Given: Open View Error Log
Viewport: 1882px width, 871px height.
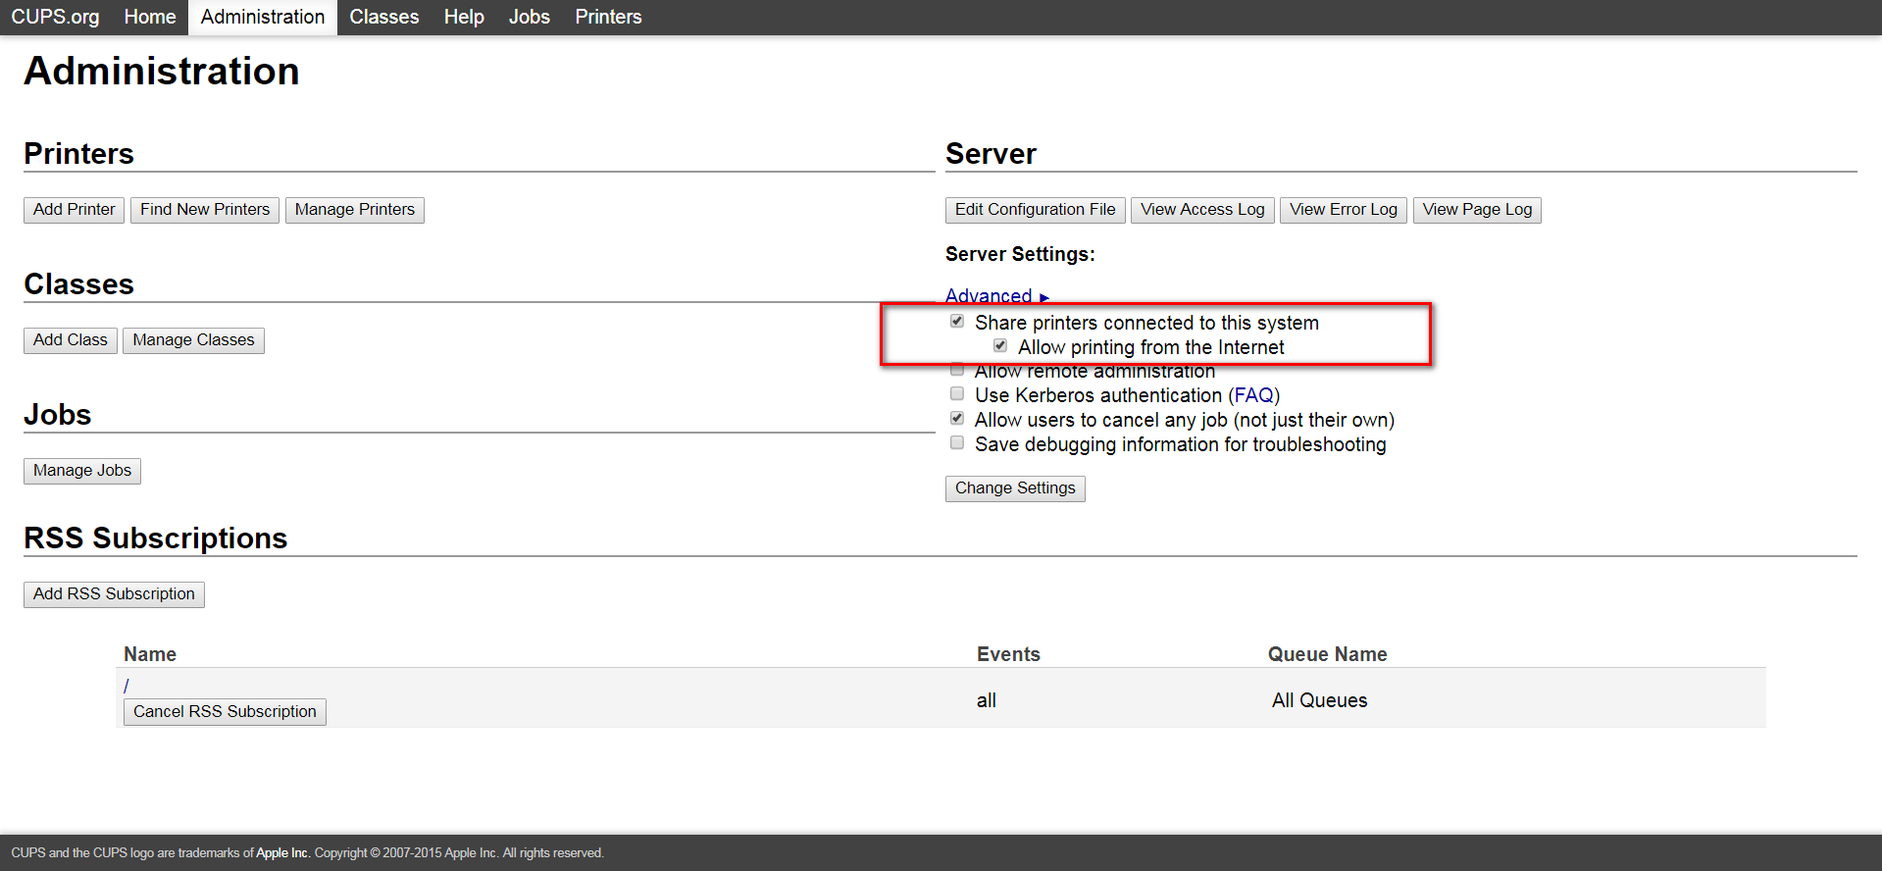Looking at the screenshot, I should [1344, 210].
